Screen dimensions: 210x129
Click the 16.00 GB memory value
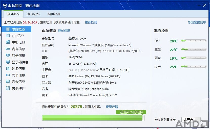pos(82,64)
